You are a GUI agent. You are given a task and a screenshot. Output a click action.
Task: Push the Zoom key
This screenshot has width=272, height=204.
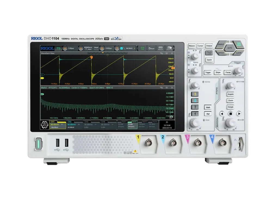pyautogui.click(x=230, y=101)
